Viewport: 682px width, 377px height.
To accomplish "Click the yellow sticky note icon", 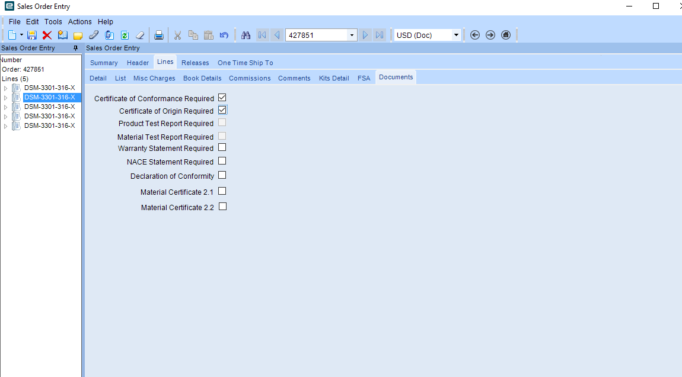I will 78,36.
